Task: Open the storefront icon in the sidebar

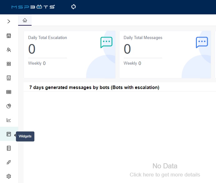Action: (x=9, y=36)
